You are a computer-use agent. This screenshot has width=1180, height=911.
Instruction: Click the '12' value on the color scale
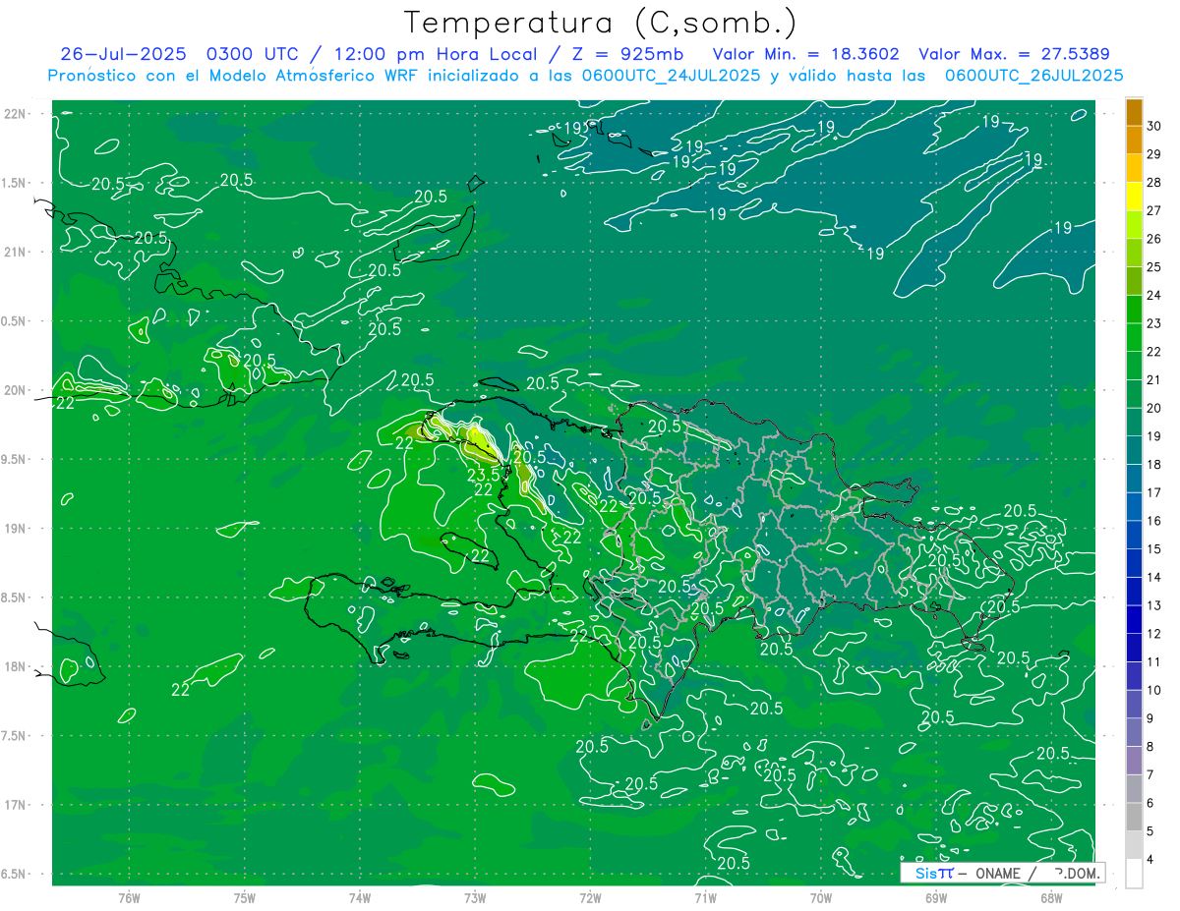(1154, 634)
